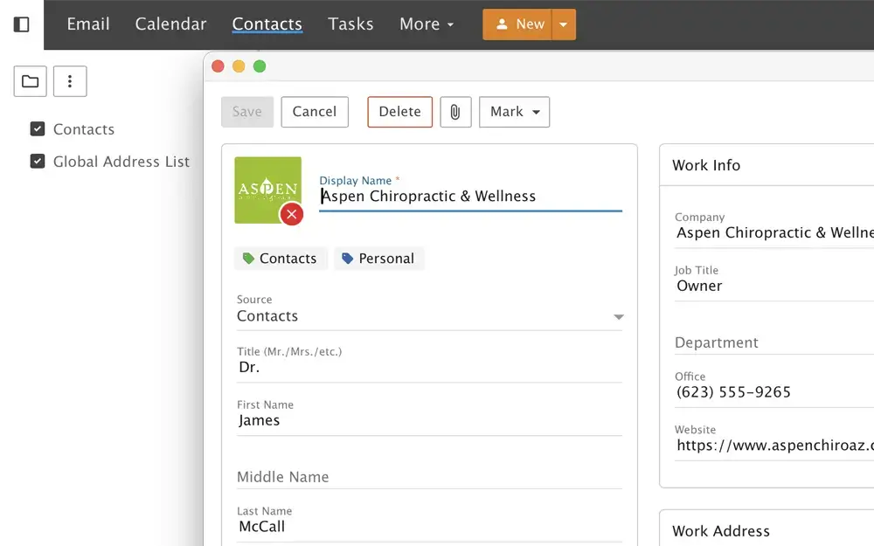874x546 pixels.
Task: Click the green Contacts tag
Action: click(281, 259)
